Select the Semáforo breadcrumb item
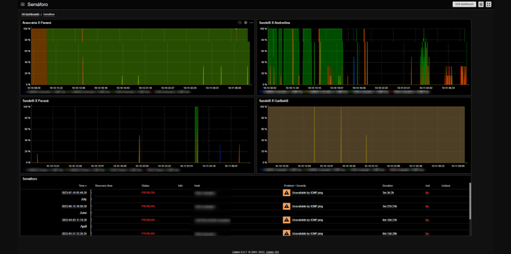The height and width of the screenshot is (254, 511). (x=49, y=14)
